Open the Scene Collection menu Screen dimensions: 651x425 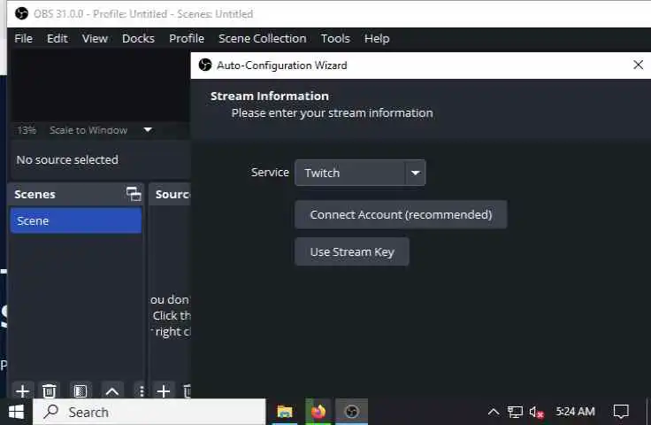pyautogui.click(x=263, y=39)
